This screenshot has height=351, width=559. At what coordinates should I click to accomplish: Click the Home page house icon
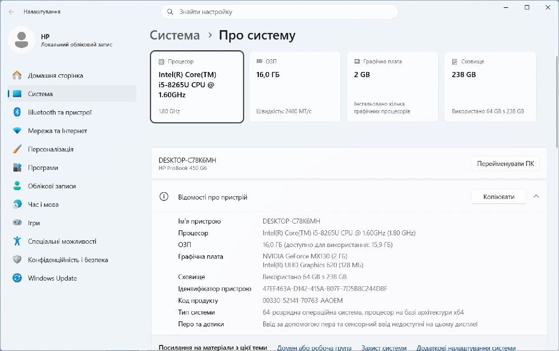(x=17, y=75)
